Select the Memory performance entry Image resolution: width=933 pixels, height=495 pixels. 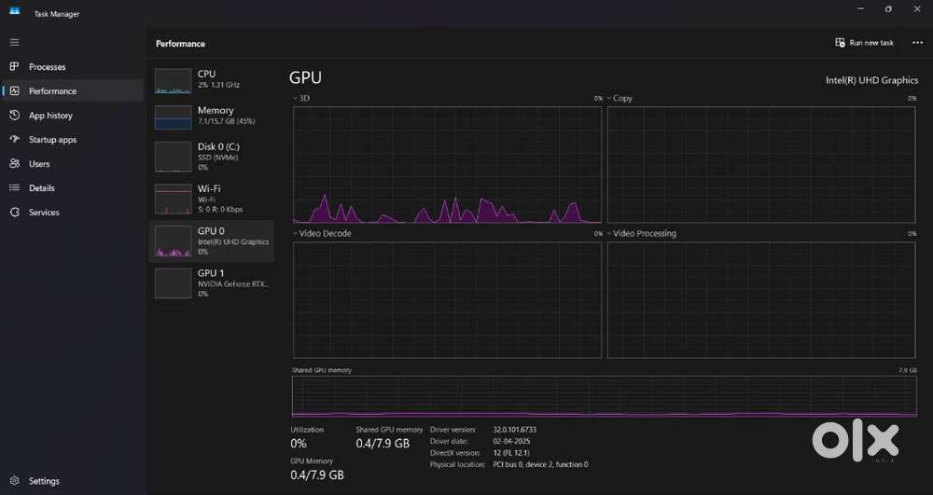[212, 116]
